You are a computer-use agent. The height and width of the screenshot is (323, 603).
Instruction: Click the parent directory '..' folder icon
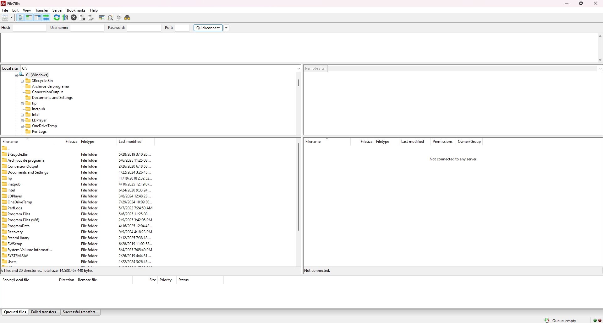point(4,148)
